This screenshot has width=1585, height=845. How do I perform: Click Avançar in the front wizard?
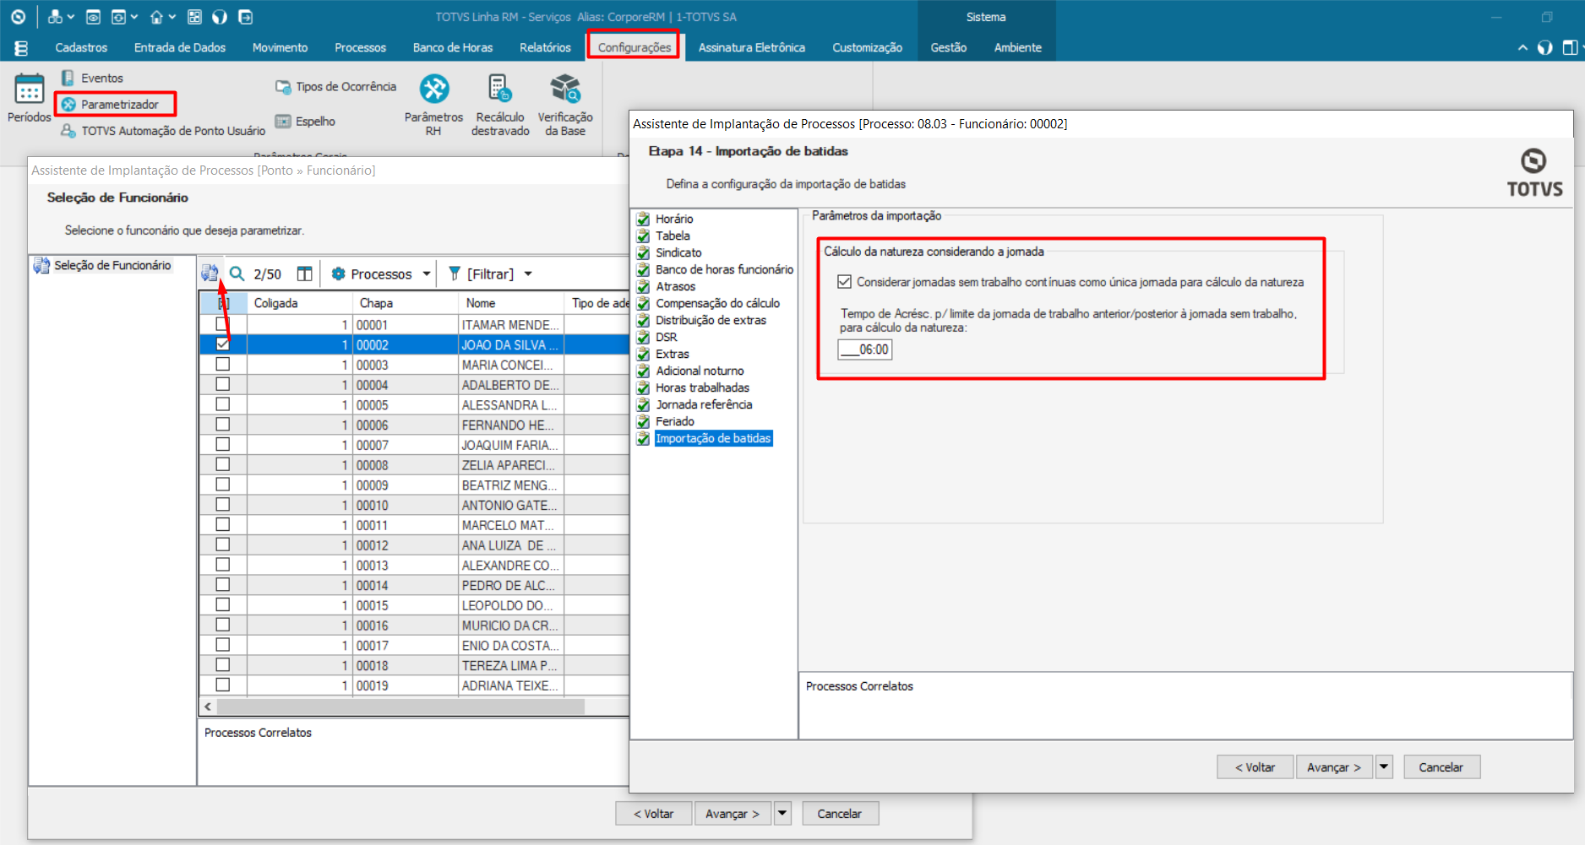(1334, 766)
